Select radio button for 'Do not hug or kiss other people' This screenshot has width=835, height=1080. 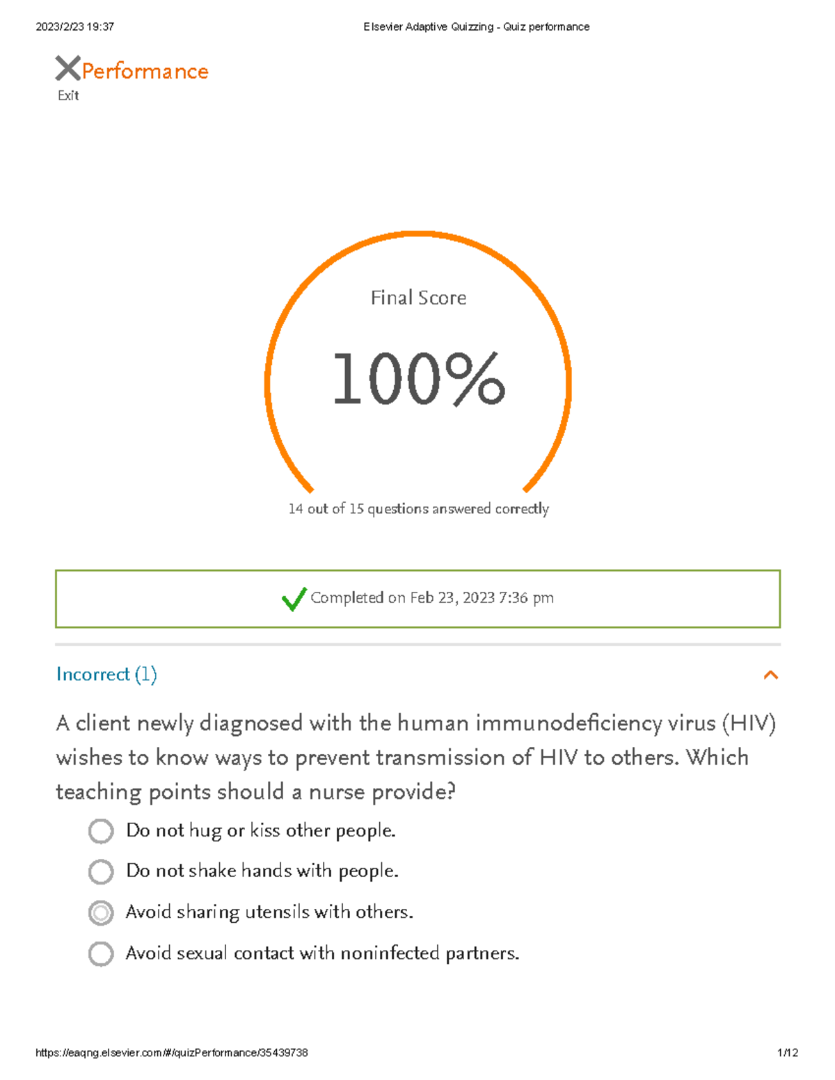[102, 830]
